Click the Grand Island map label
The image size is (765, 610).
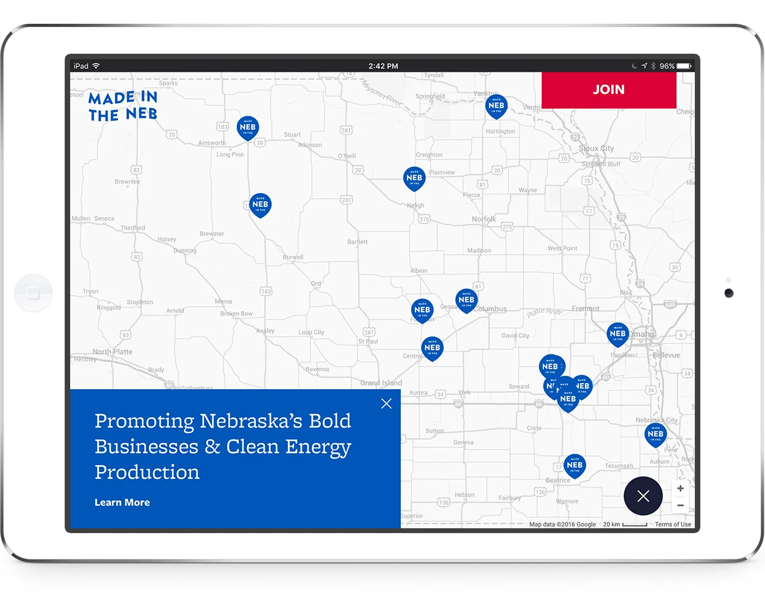[381, 383]
